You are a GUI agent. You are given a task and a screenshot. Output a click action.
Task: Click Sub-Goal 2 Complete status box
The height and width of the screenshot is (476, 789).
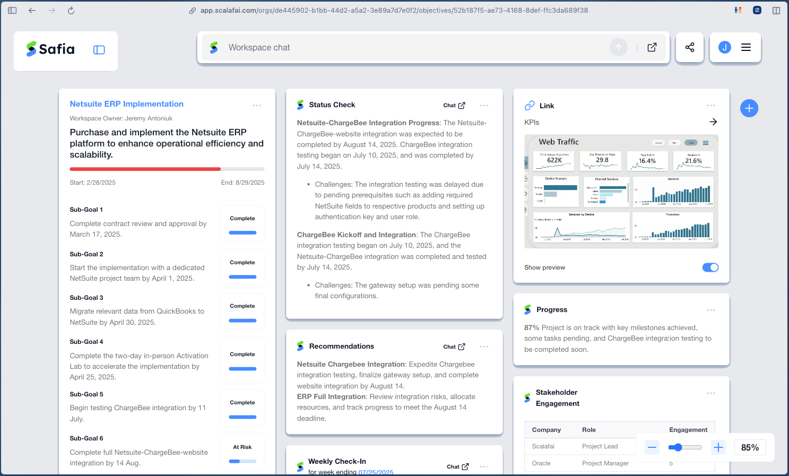242,267
